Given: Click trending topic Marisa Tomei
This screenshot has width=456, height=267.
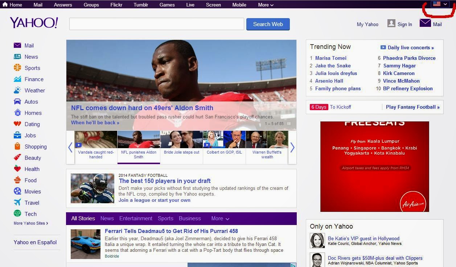Looking at the screenshot, I should [x=331, y=58].
